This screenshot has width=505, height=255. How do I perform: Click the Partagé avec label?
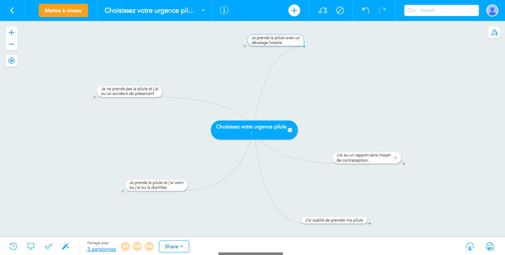(x=98, y=243)
